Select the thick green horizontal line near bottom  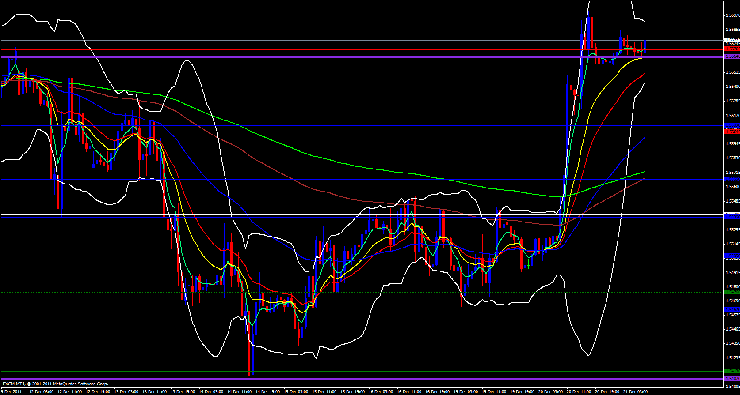354,371
